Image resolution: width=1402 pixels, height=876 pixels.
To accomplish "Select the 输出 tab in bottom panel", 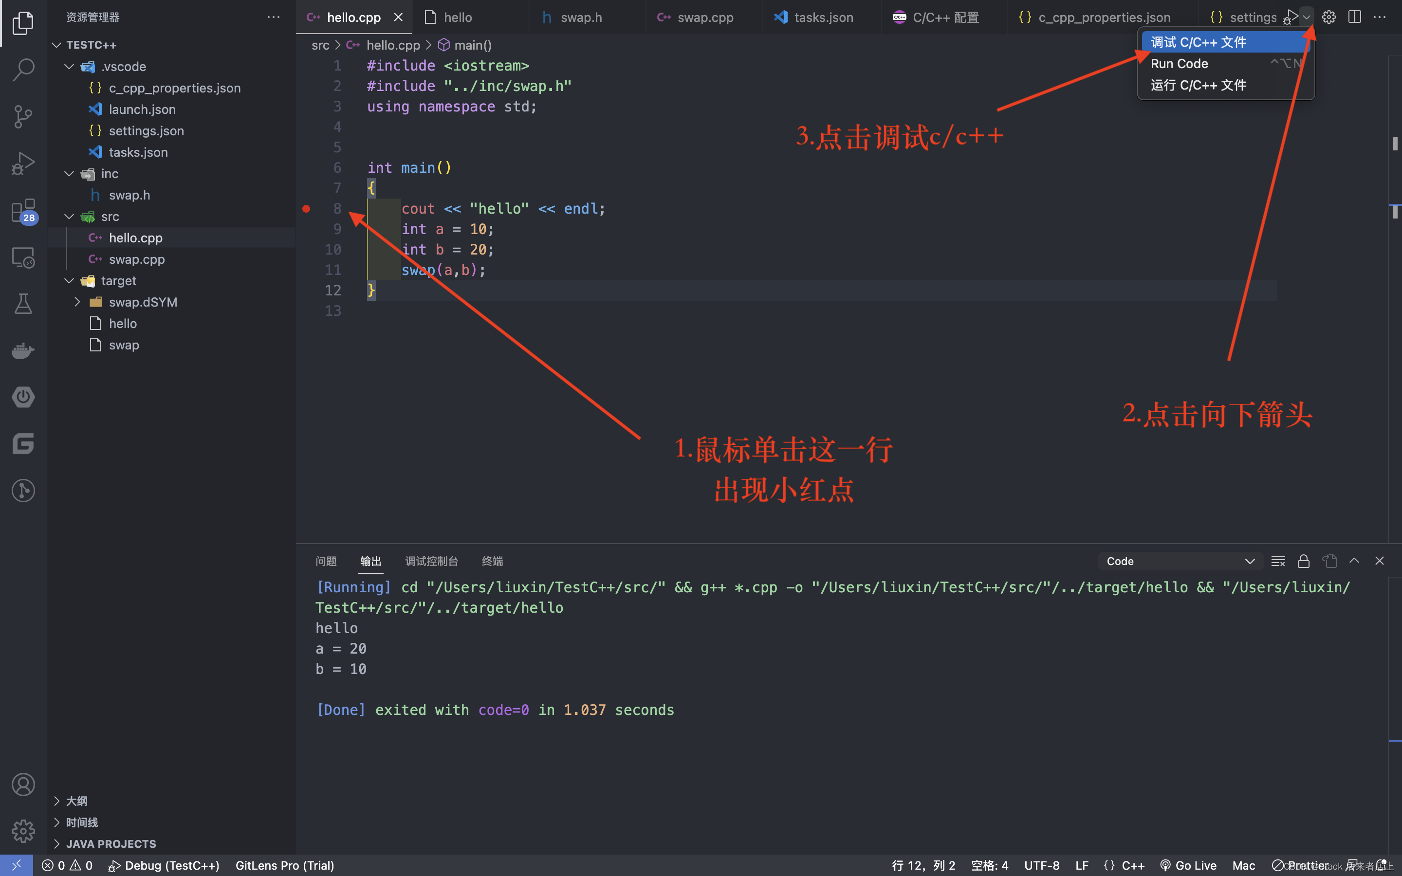I will tap(370, 561).
